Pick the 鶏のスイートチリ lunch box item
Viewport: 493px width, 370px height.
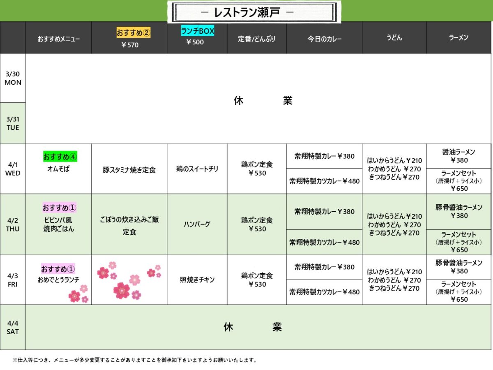coord(197,169)
